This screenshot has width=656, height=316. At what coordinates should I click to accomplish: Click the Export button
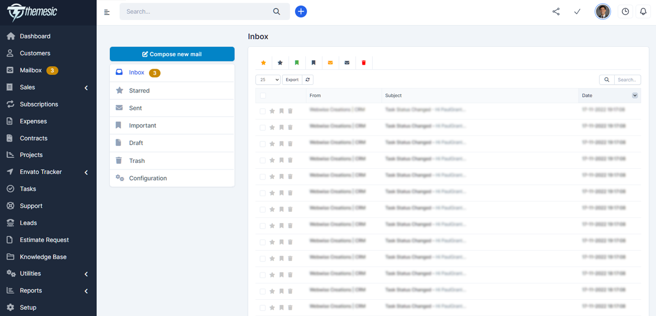click(x=292, y=80)
